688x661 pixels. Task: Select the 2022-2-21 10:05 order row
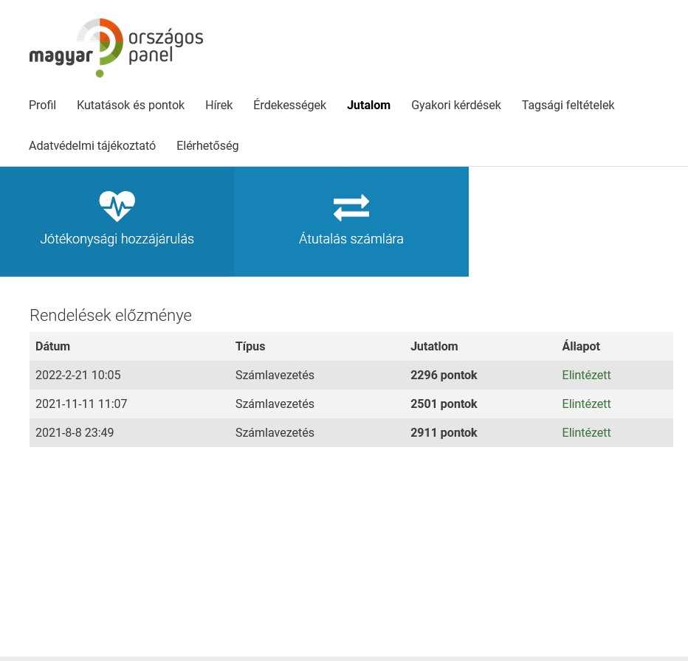pos(78,376)
